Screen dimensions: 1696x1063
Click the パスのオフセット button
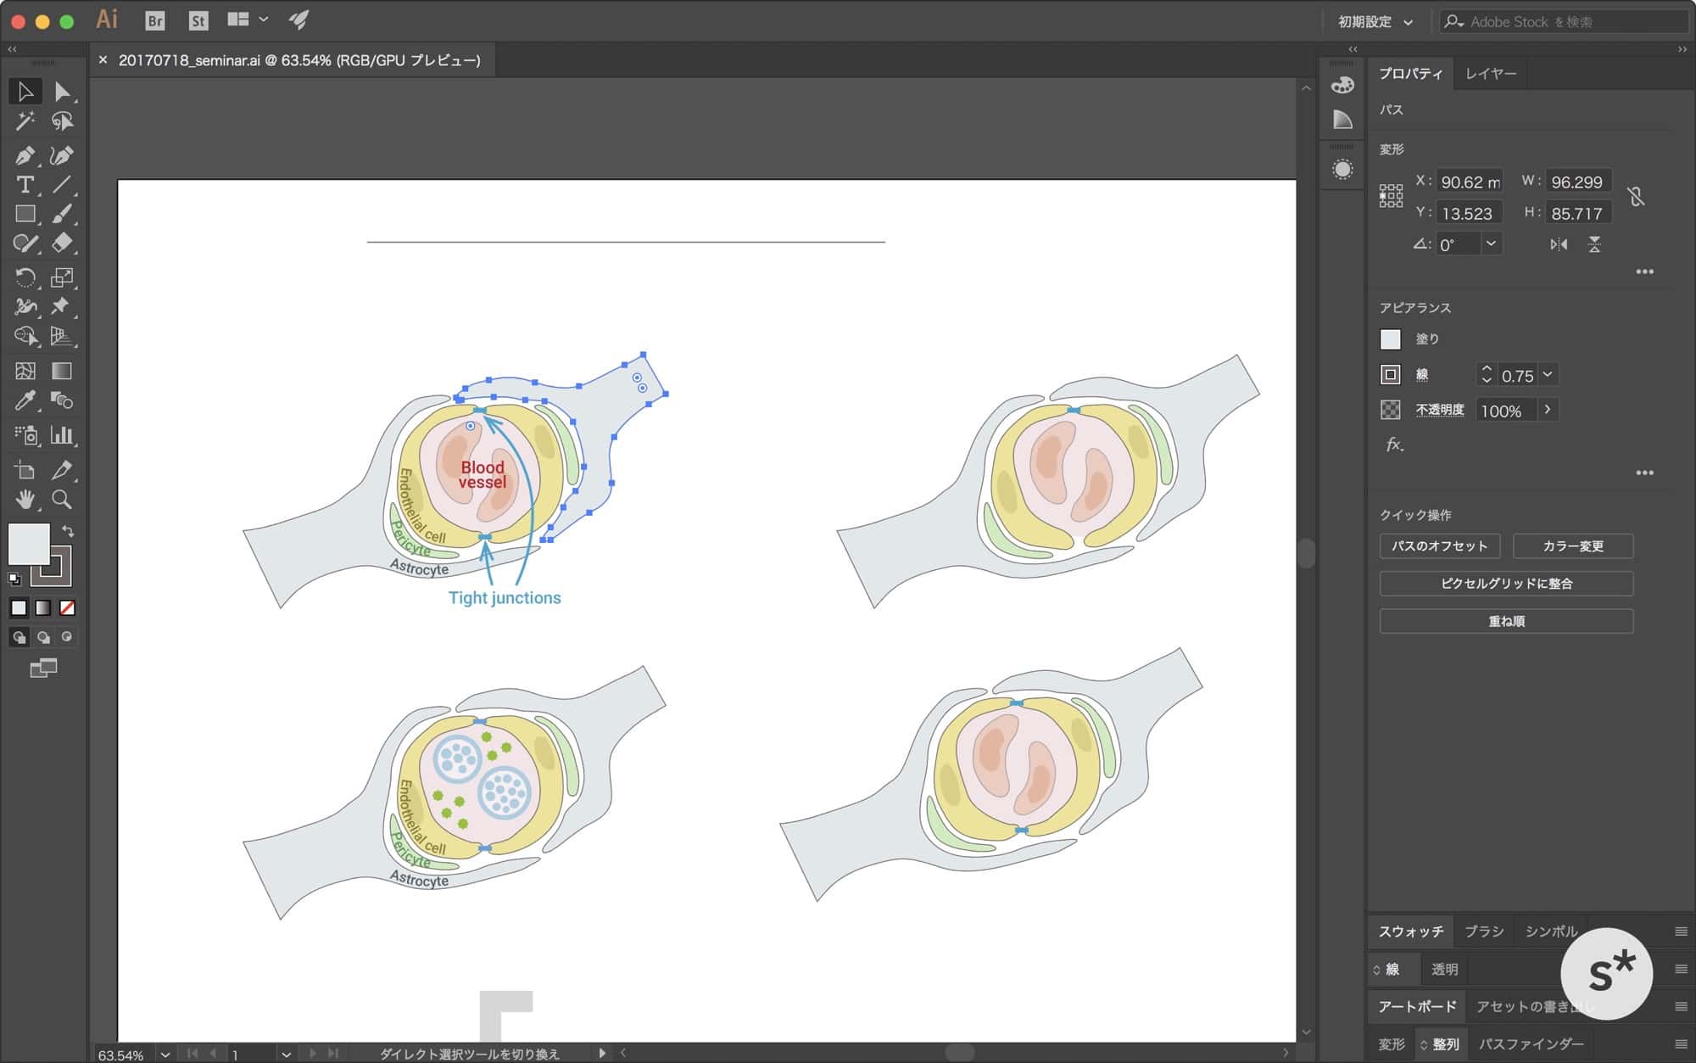1439,545
